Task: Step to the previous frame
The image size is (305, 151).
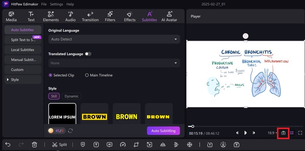Action: coord(237,133)
